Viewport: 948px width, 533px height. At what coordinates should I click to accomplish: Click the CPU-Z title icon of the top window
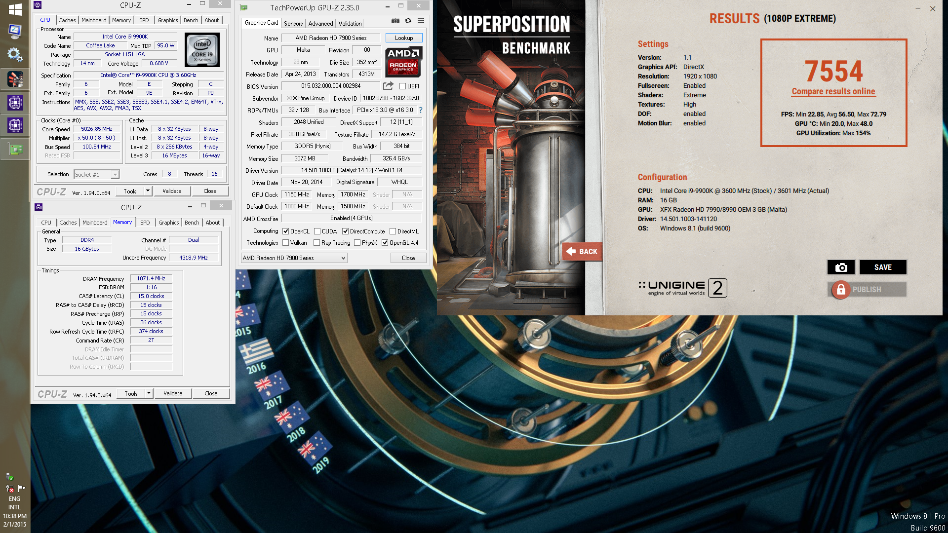click(38, 5)
